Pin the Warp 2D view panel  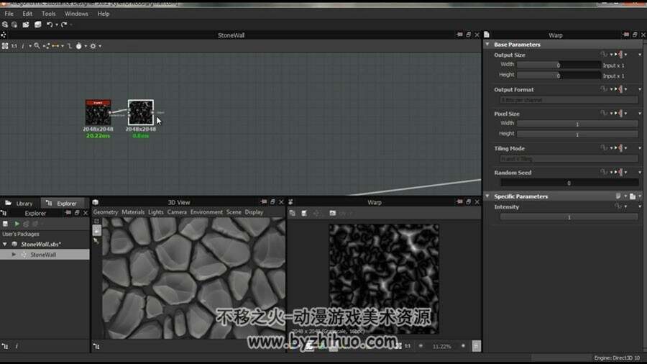point(459,202)
